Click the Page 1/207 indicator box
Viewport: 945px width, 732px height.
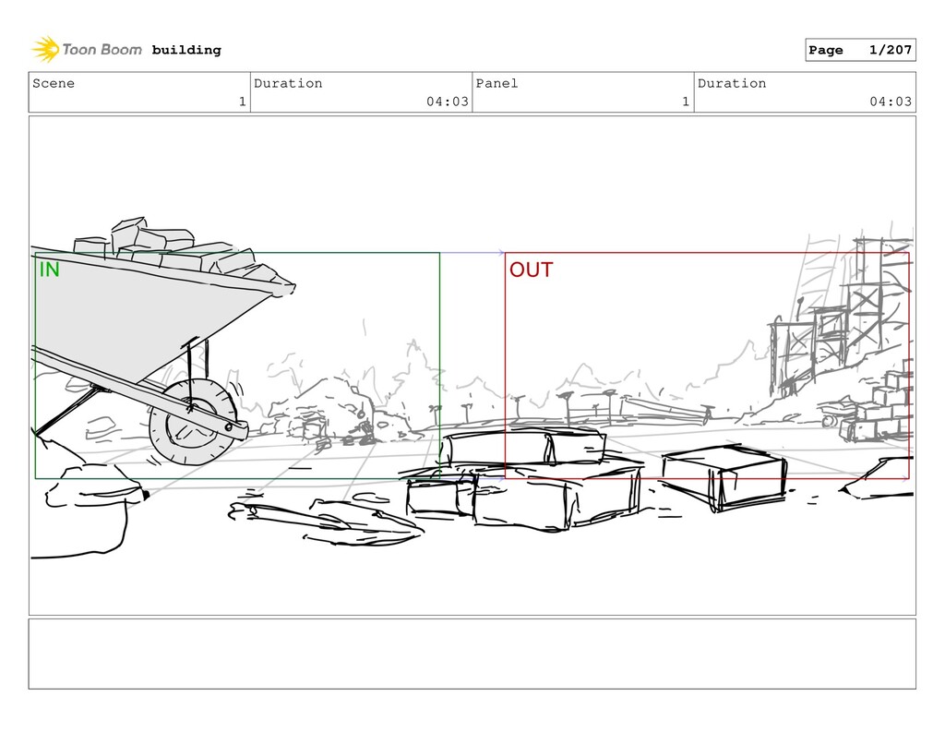(860, 50)
